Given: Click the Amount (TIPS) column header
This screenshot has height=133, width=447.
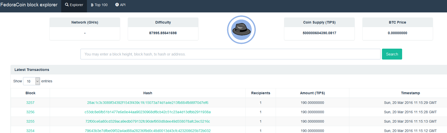Looking at the screenshot, I should (312, 93).
